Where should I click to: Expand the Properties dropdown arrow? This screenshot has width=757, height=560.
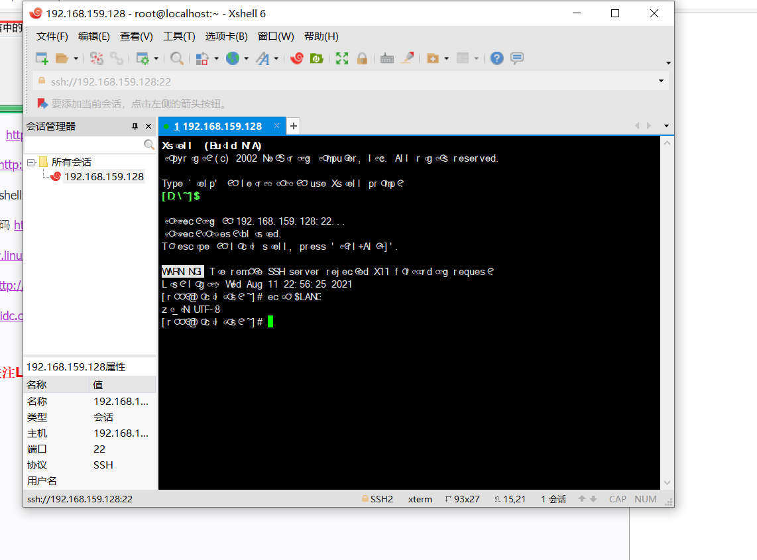pyautogui.click(x=156, y=59)
